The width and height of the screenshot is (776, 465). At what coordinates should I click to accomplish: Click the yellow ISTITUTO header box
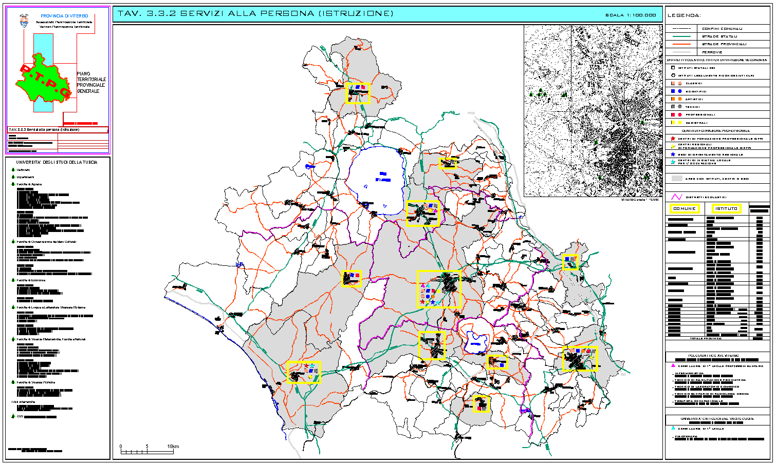tap(726, 208)
